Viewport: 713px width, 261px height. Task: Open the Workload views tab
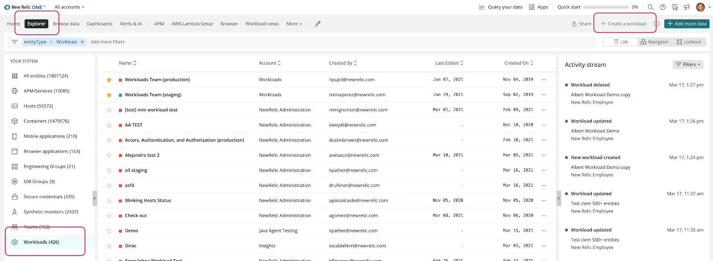[262, 24]
